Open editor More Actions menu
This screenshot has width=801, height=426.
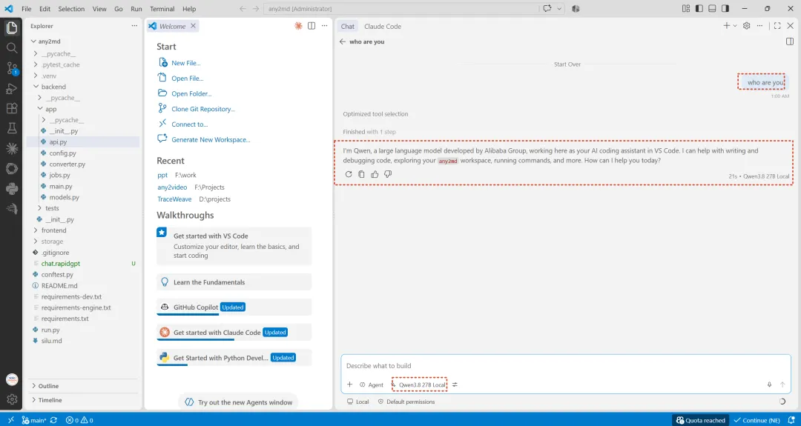coord(324,26)
